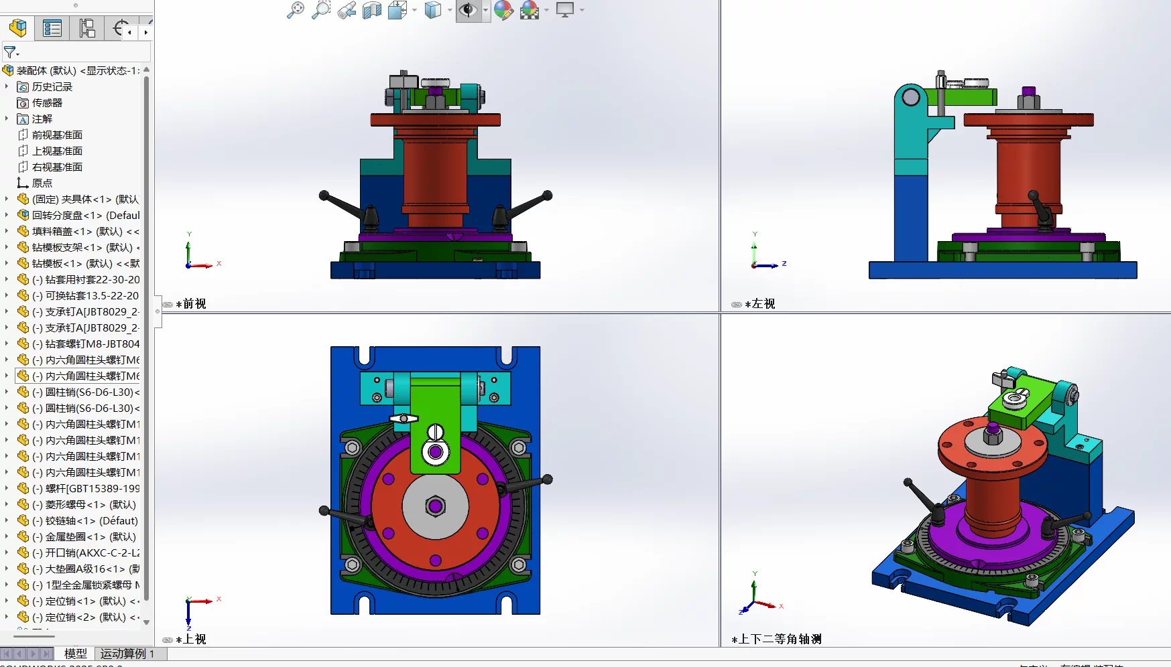Click the link-views icon beside *前视
The width and height of the screenshot is (1171, 667).
pos(168,304)
